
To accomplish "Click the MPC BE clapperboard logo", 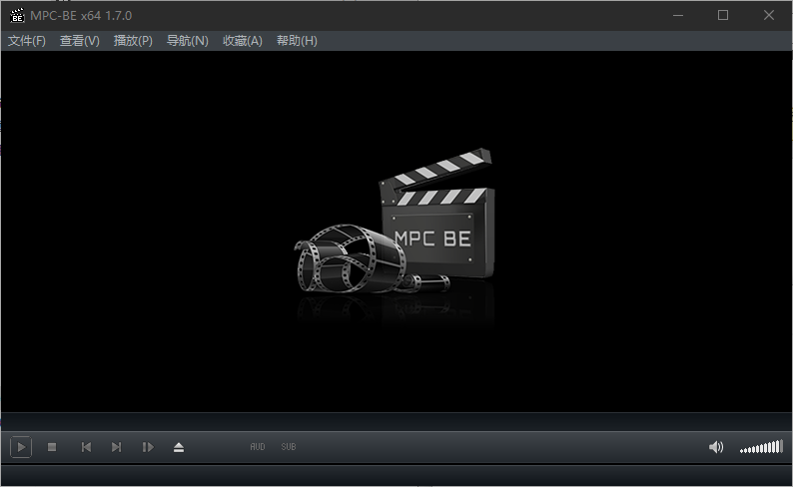I will tap(395, 221).
